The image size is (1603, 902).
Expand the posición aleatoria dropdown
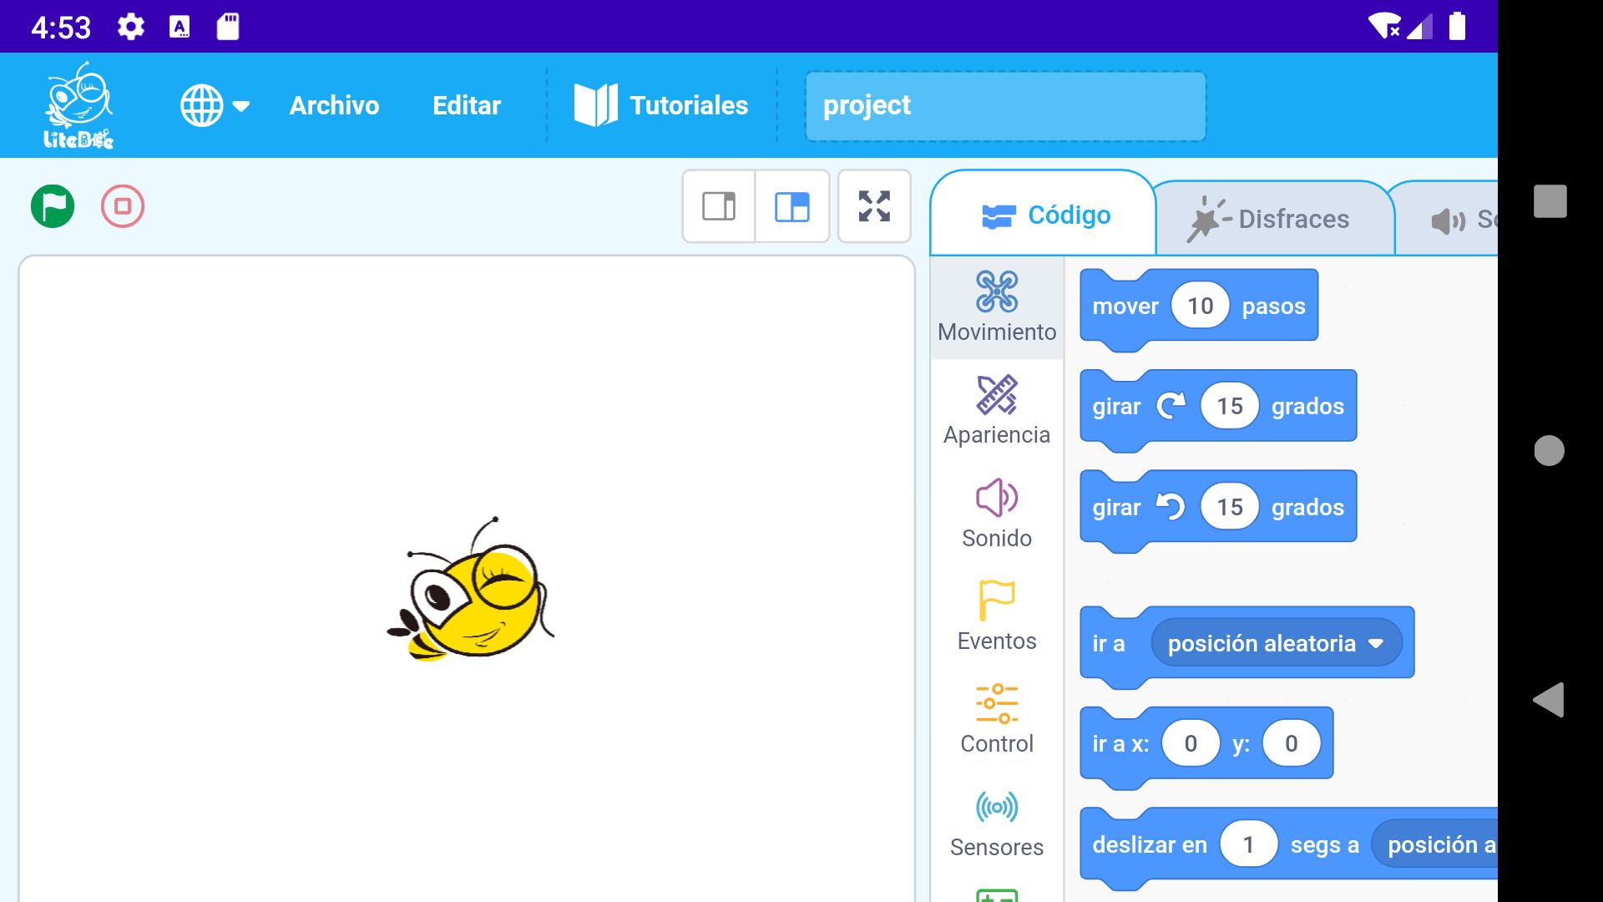coord(1376,643)
